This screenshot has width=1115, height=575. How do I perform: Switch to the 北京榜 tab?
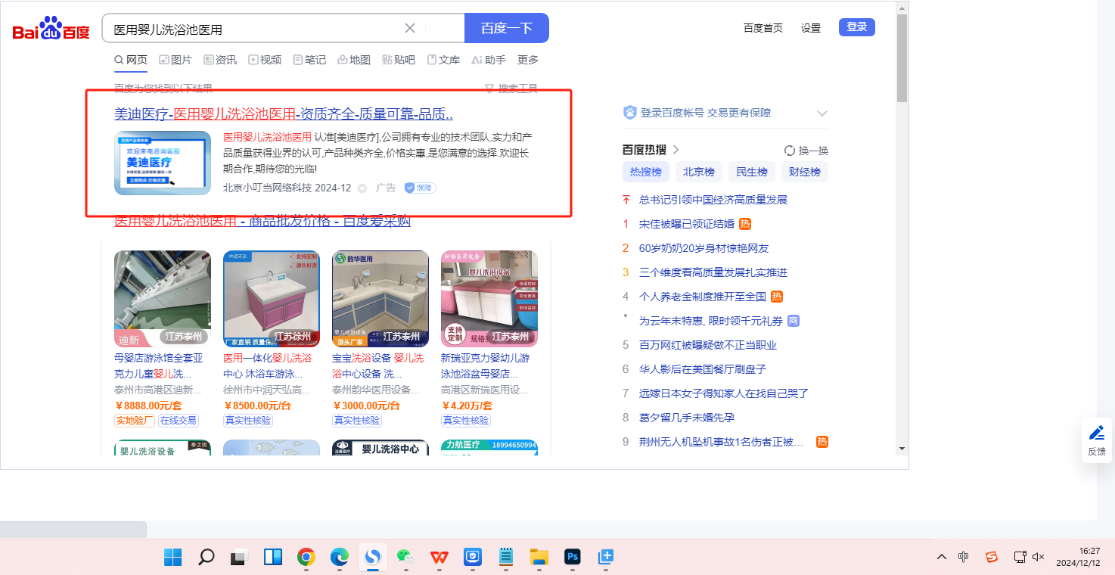pos(699,172)
